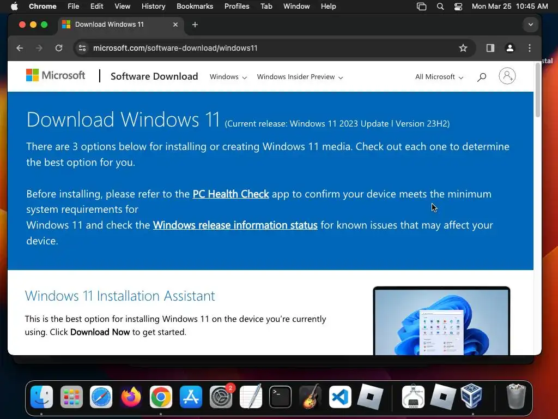Open Stage Manager icon in menu bar
The height and width of the screenshot is (419, 558).
(421, 7)
